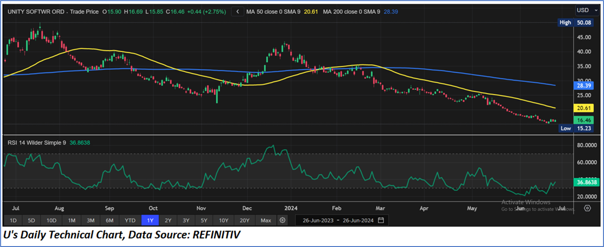Edit the 26-Jun-2023 start date
Screen dimensions: 604x247
point(318,220)
